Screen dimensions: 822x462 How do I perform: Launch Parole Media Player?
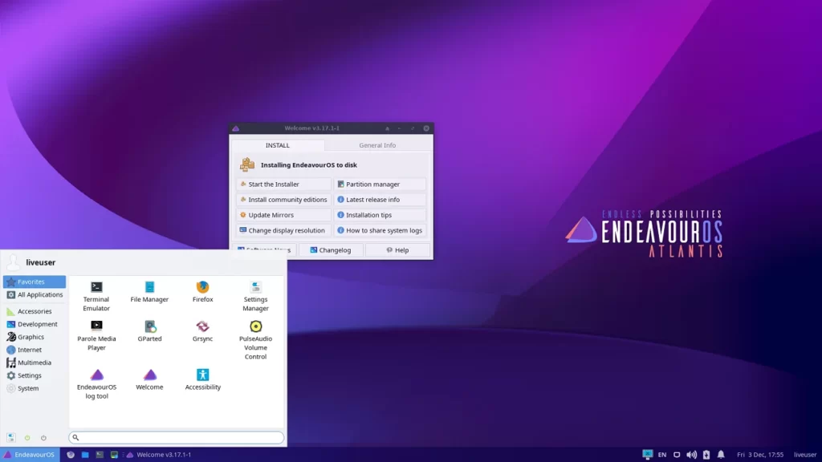(x=96, y=326)
